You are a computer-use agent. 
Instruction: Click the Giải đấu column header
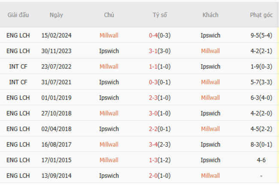pyautogui.click(x=18, y=15)
